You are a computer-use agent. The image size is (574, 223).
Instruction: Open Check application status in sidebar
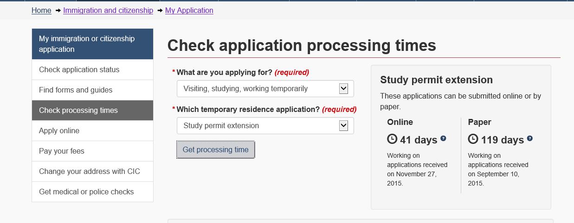click(x=79, y=70)
